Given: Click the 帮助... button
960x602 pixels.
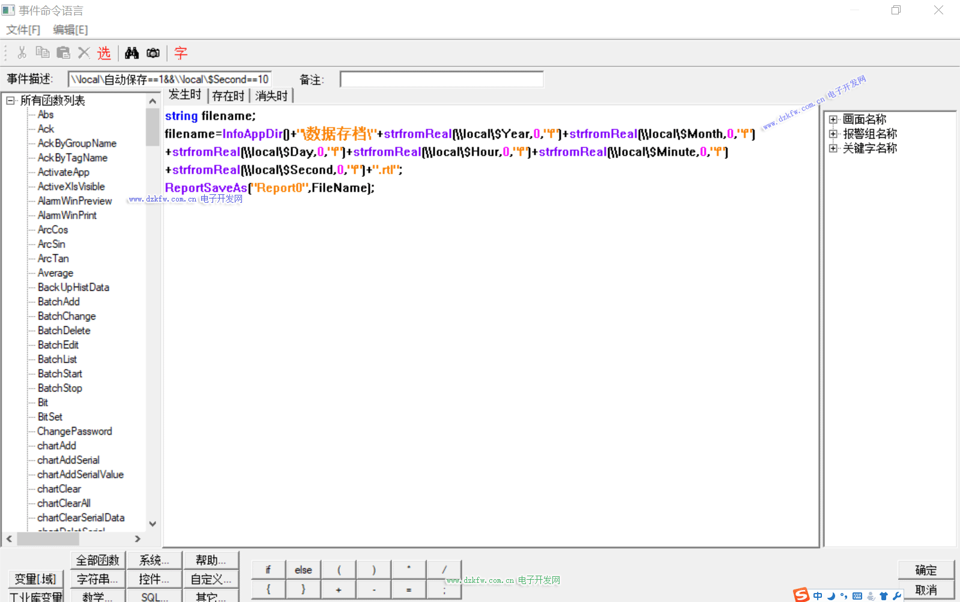Looking at the screenshot, I should point(211,560).
